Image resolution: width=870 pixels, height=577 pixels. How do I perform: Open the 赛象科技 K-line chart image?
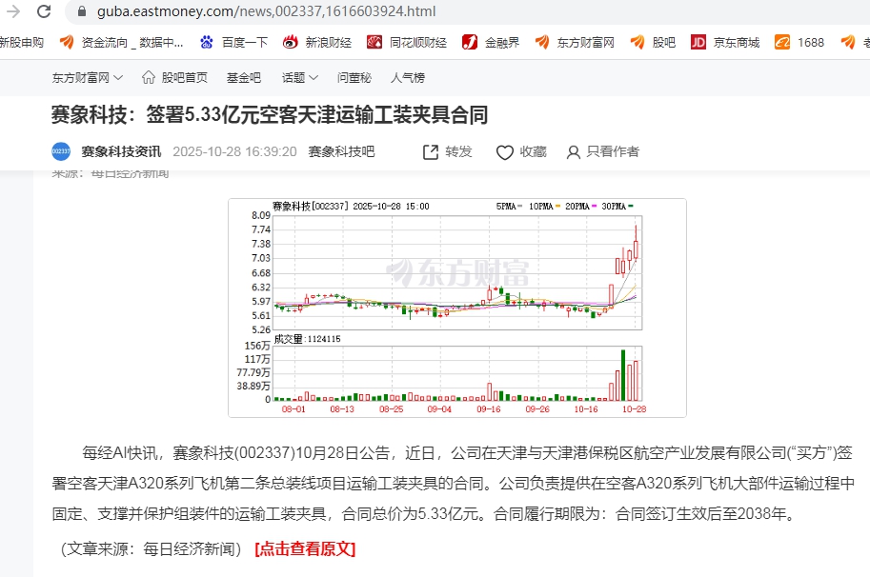pyautogui.click(x=457, y=308)
